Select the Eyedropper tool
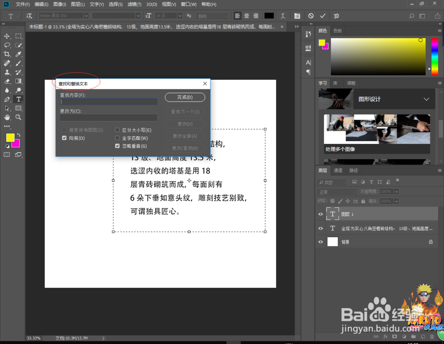The image size is (444, 344). (18, 54)
